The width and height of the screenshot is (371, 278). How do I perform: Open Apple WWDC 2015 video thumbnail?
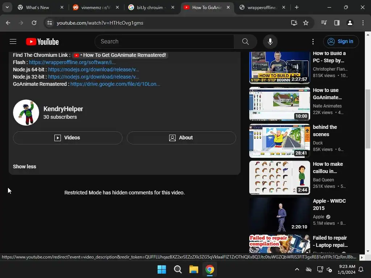[279, 214]
